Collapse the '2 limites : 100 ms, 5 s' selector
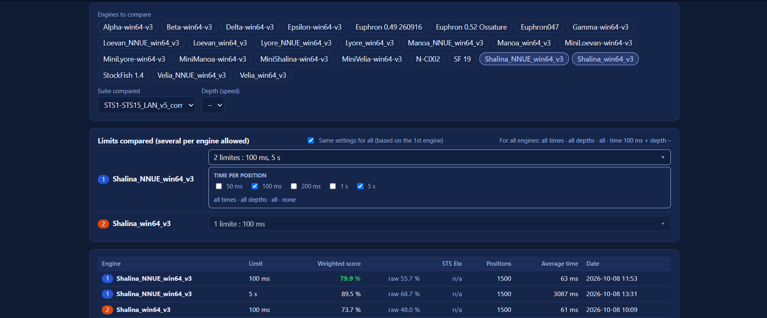Screen dimensions: 767x318 [439, 157]
